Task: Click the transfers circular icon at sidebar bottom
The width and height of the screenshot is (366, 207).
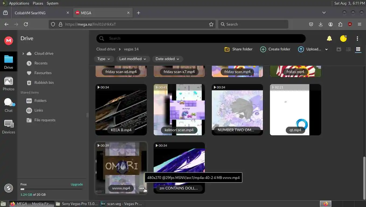Action: [x=9, y=188]
